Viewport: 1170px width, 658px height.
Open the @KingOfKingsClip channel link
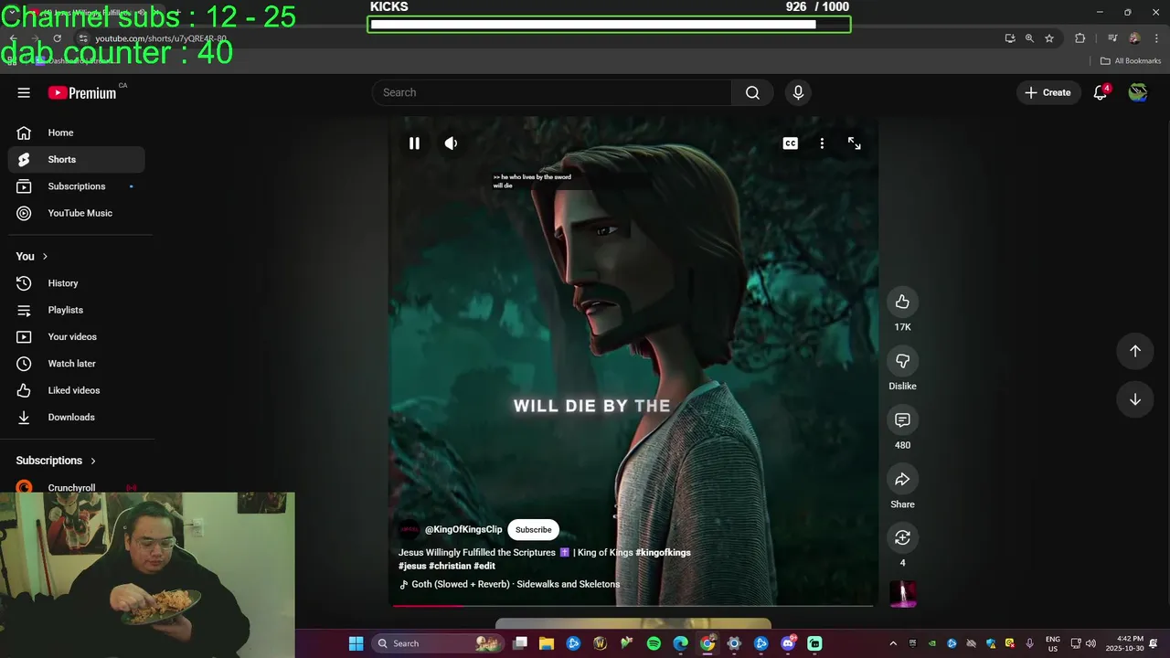(x=463, y=529)
